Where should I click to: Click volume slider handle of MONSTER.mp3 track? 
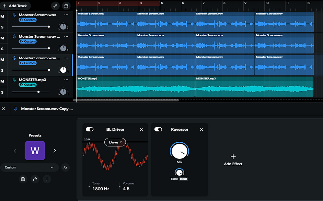click(38, 92)
